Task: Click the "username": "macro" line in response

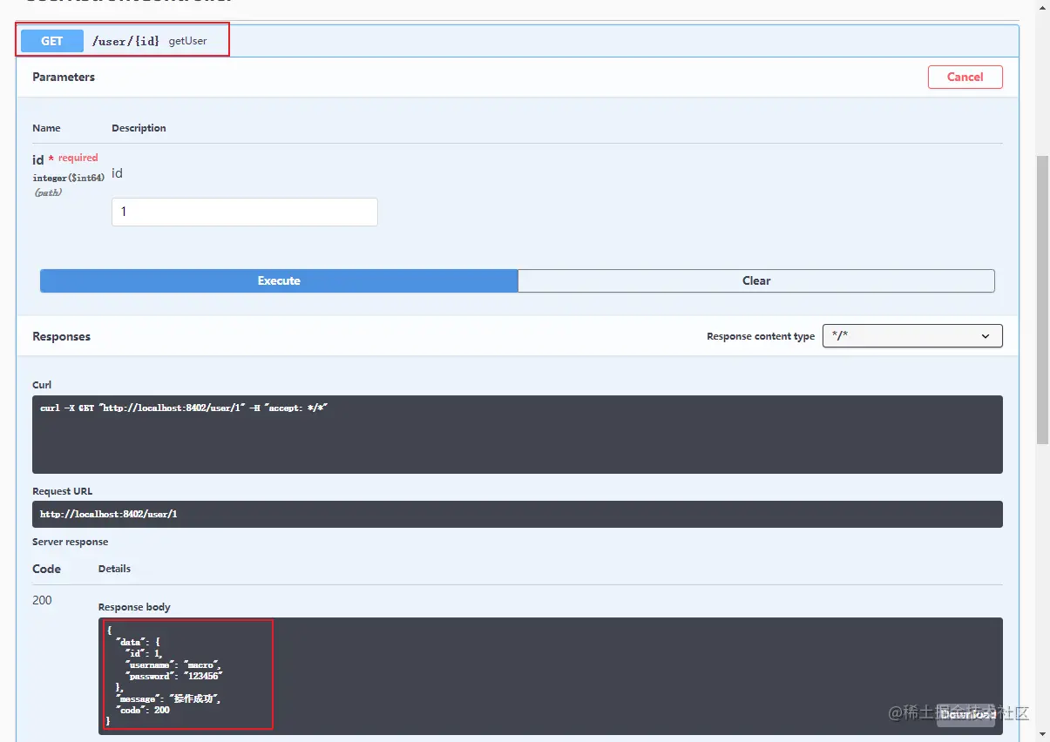Action: coord(173,664)
